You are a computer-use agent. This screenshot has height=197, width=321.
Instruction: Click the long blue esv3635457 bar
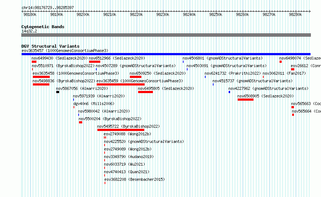(x=166, y=54)
